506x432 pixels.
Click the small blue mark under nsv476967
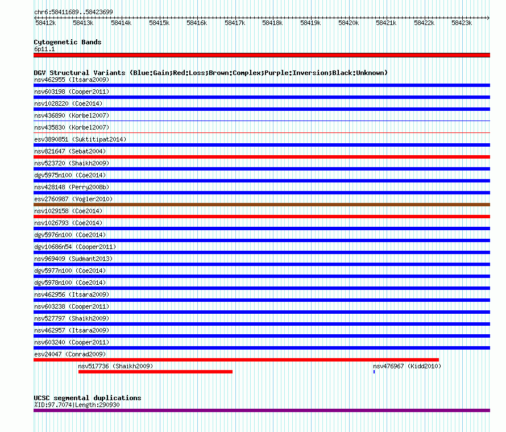click(374, 372)
